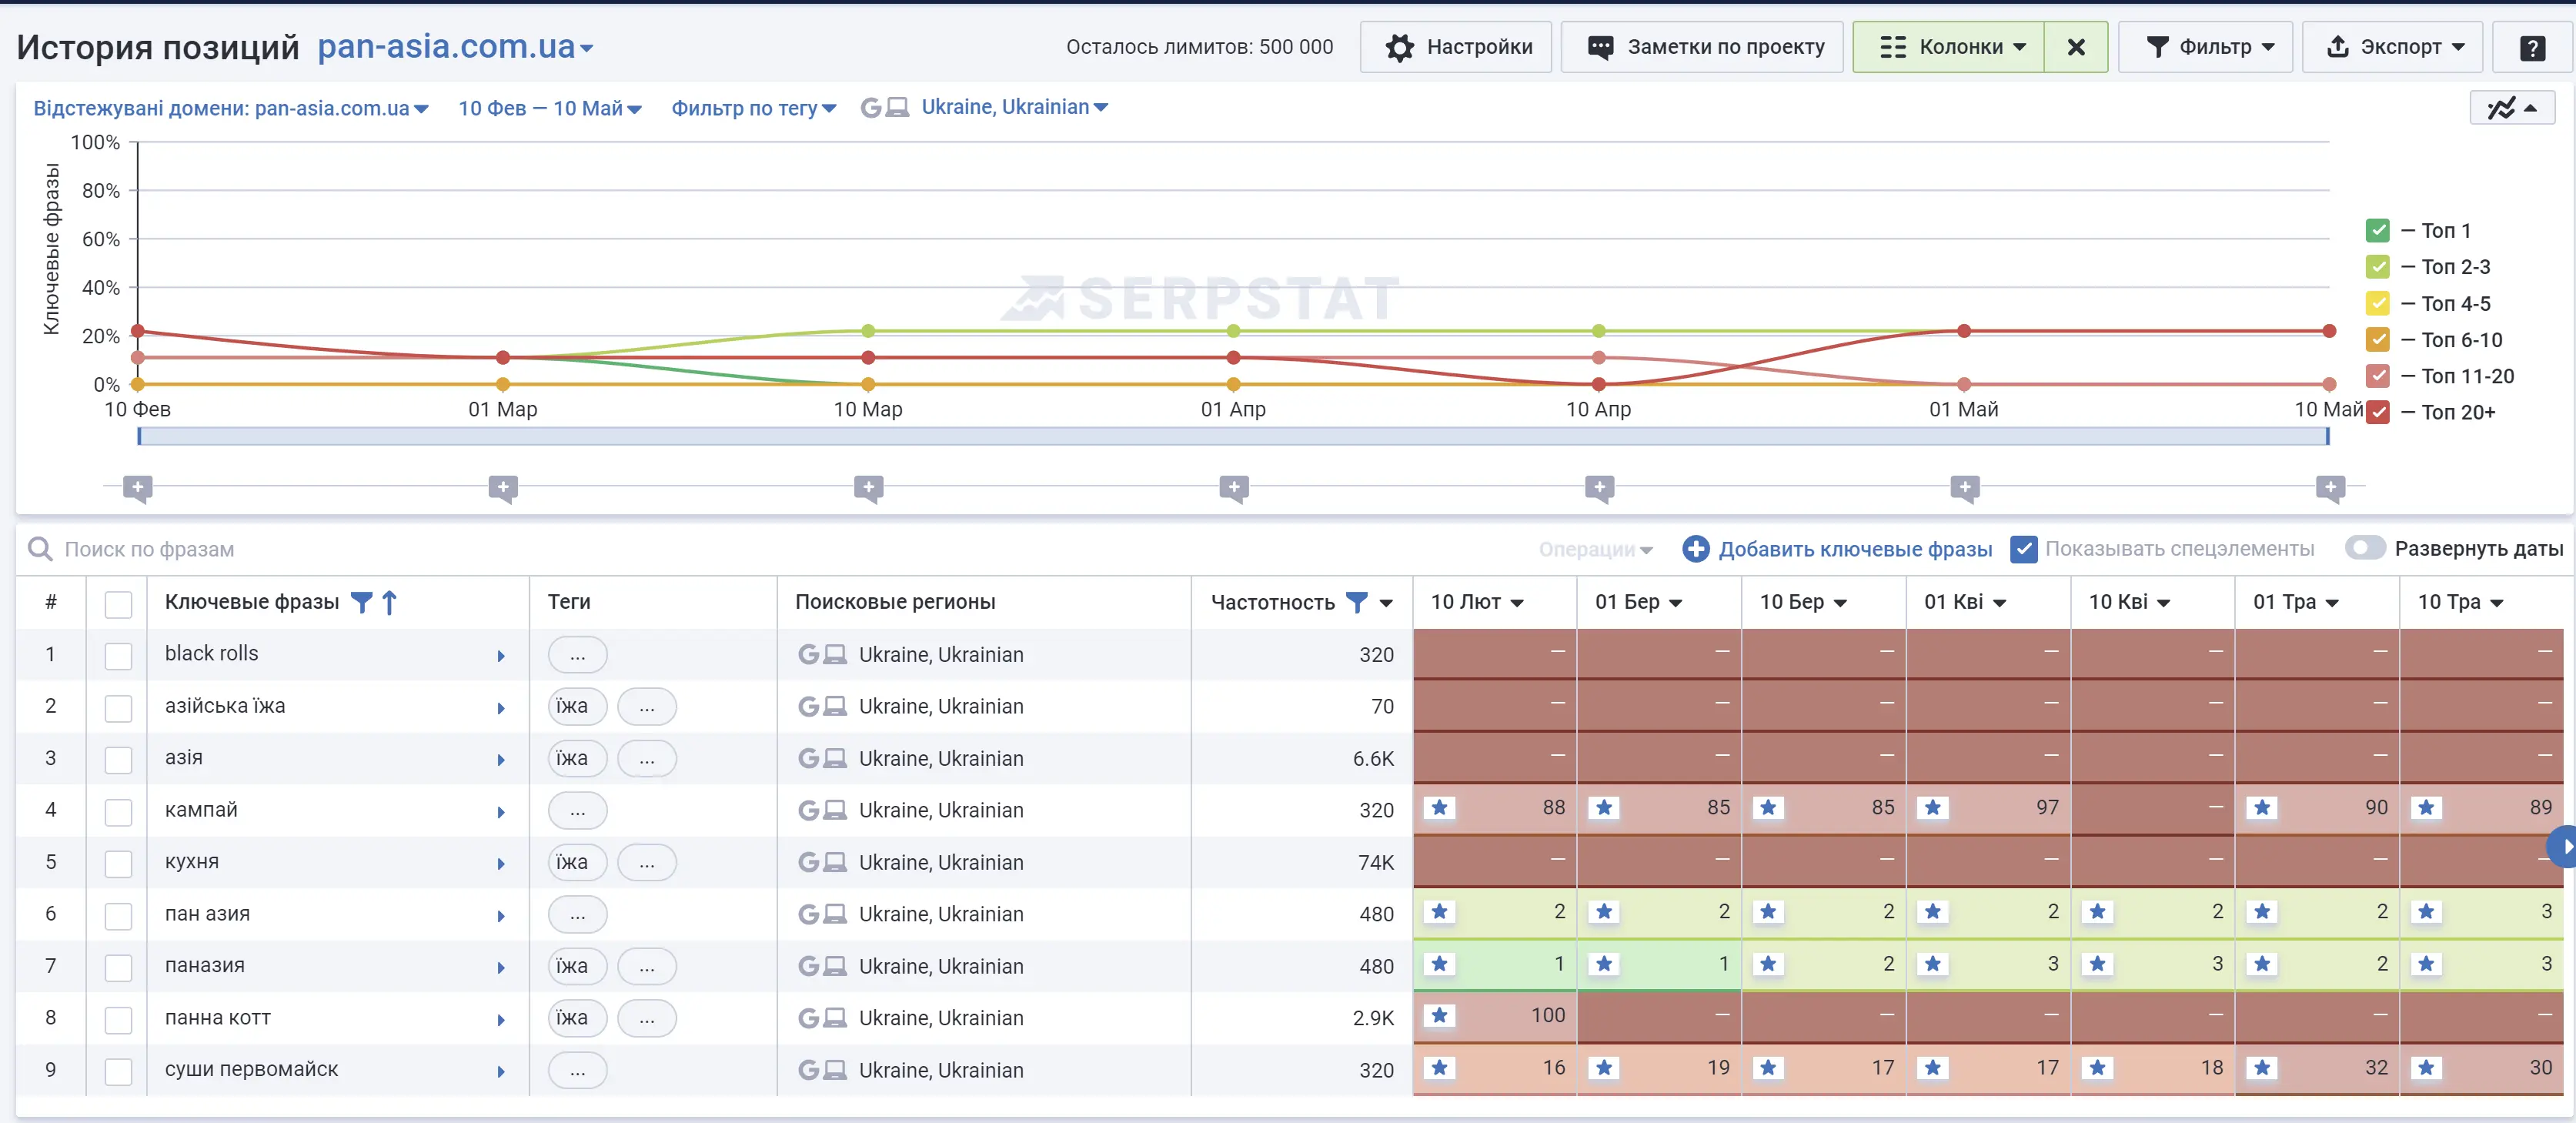Click the chart collapse toggle icon
This screenshot has height=1123, width=2576.
[x=2511, y=108]
